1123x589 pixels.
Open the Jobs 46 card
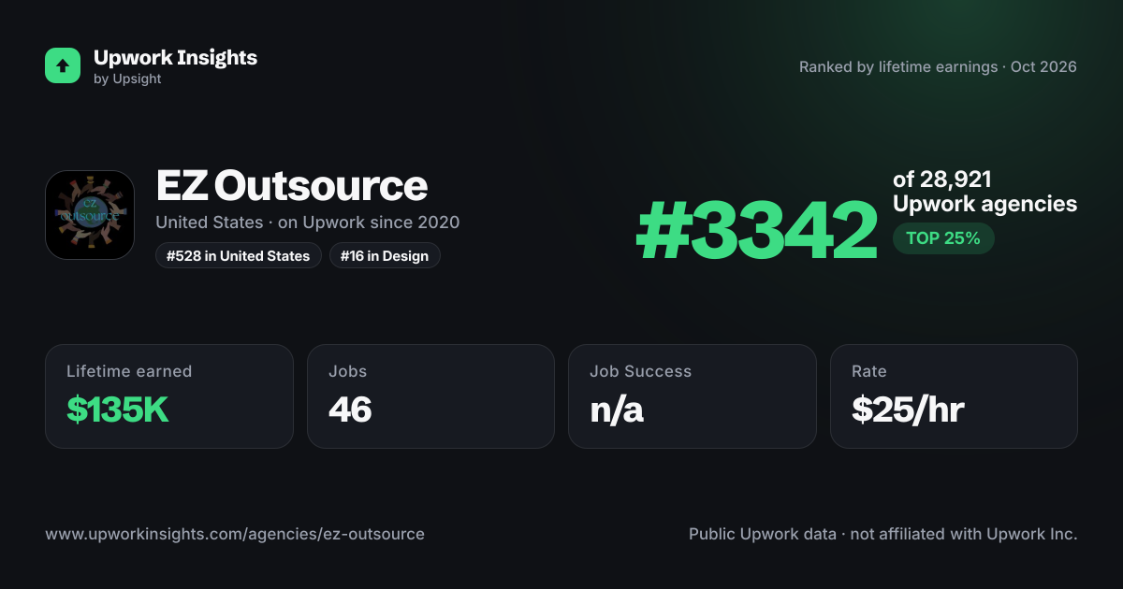[x=430, y=396]
